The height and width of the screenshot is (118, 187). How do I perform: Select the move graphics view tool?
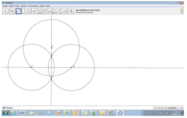coord(71,11)
